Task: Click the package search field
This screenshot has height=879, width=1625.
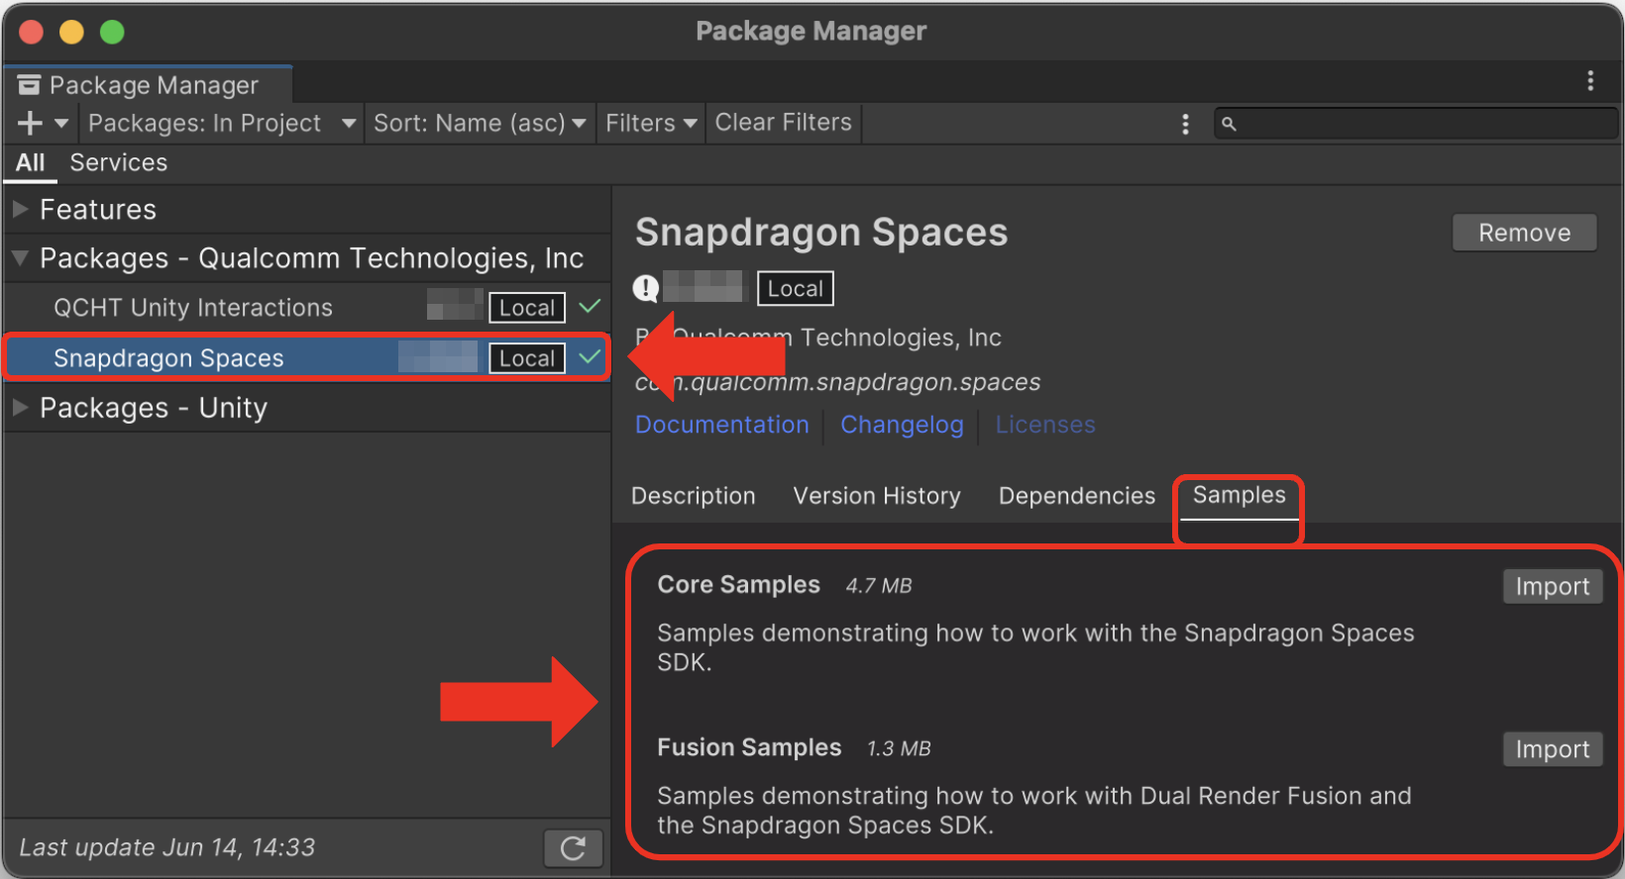Action: (1415, 124)
